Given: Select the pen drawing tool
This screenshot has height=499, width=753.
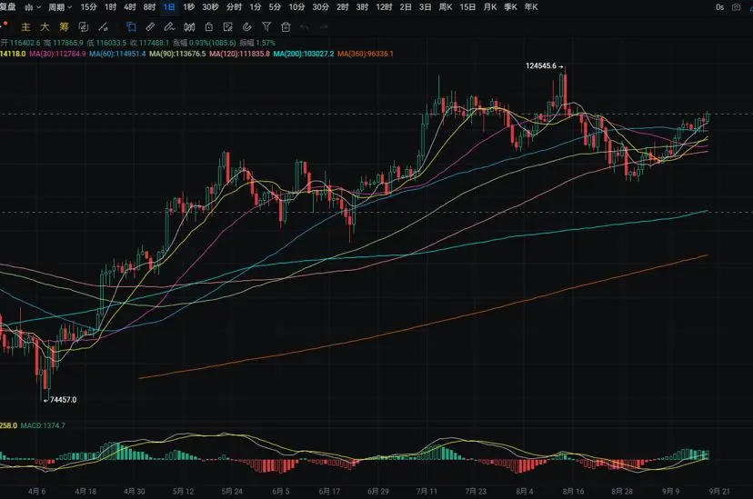Looking at the screenshot, I should 169,27.
